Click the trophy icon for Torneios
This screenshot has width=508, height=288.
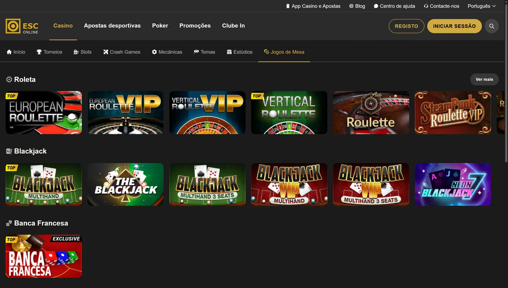pos(39,52)
